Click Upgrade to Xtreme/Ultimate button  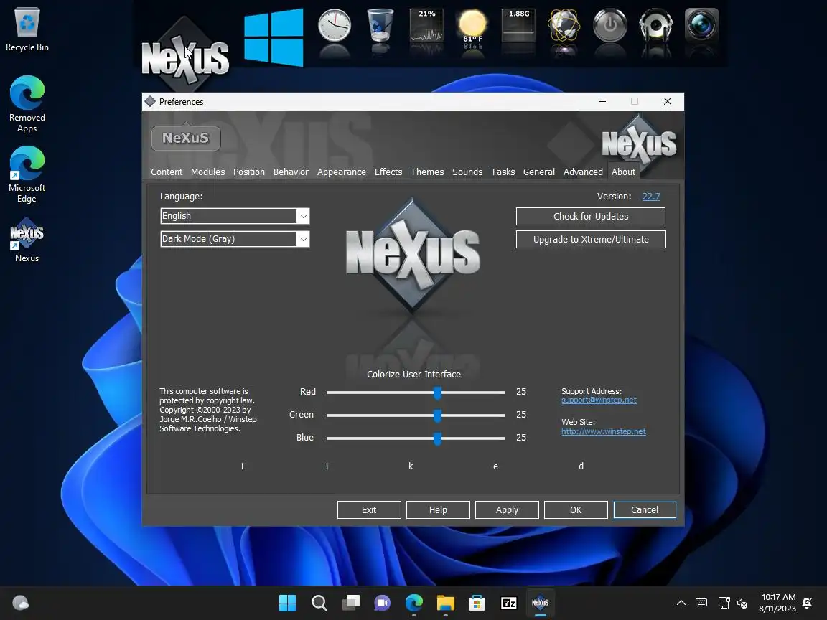click(x=591, y=240)
